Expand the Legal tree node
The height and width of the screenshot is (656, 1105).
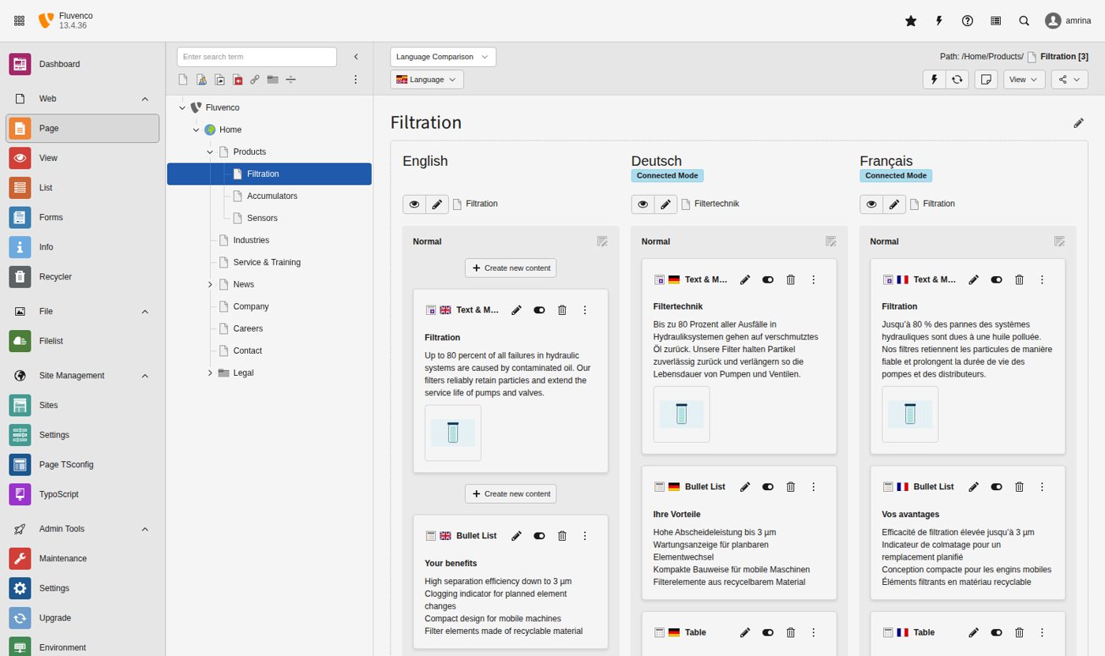click(x=210, y=373)
